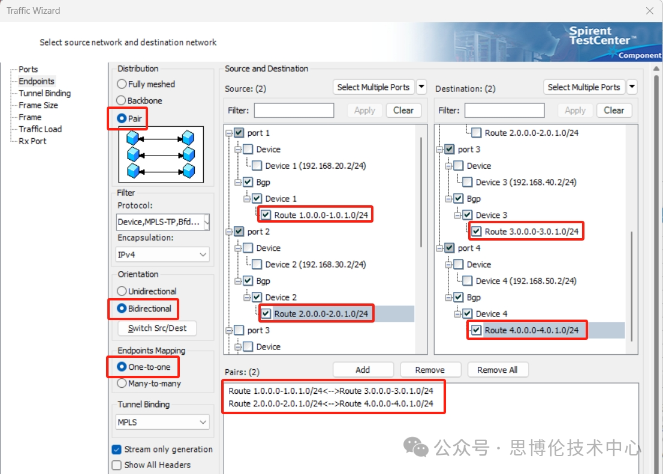
Task: Uncheck Stream only generation checkbox
Action: (x=116, y=449)
